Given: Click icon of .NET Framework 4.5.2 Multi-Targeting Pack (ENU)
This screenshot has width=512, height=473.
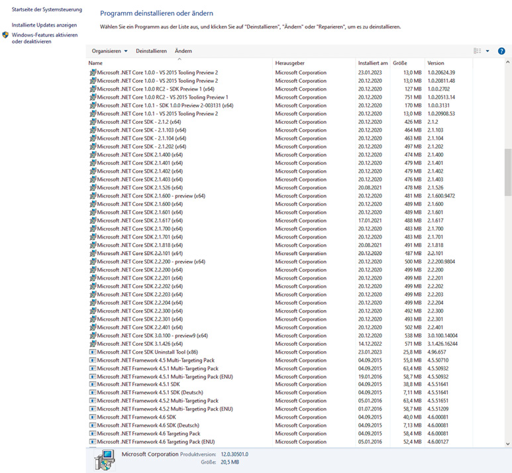Looking at the screenshot, I should click(93, 409).
